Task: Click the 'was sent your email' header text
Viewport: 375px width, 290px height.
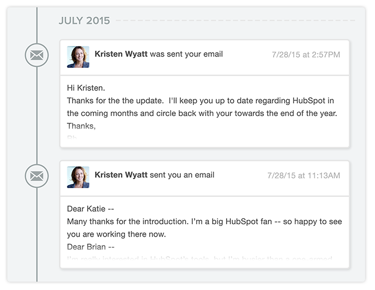Action: click(x=186, y=54)
